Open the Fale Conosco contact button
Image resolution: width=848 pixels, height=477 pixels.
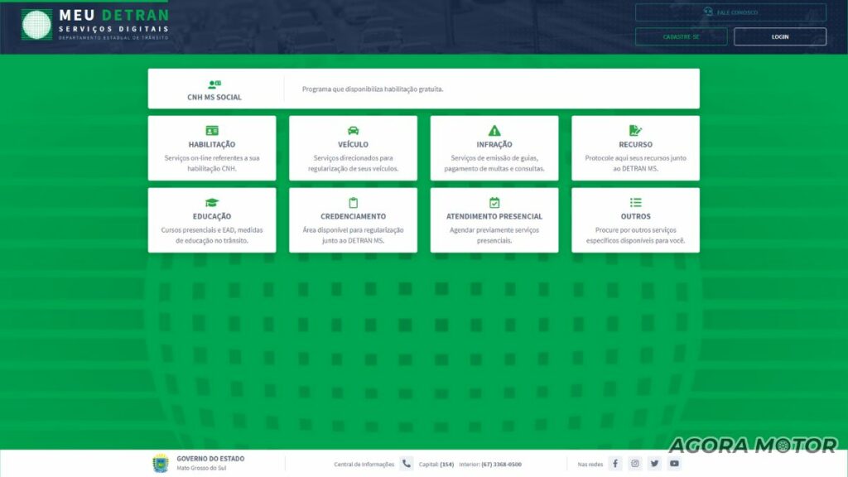tap(730, 12)
